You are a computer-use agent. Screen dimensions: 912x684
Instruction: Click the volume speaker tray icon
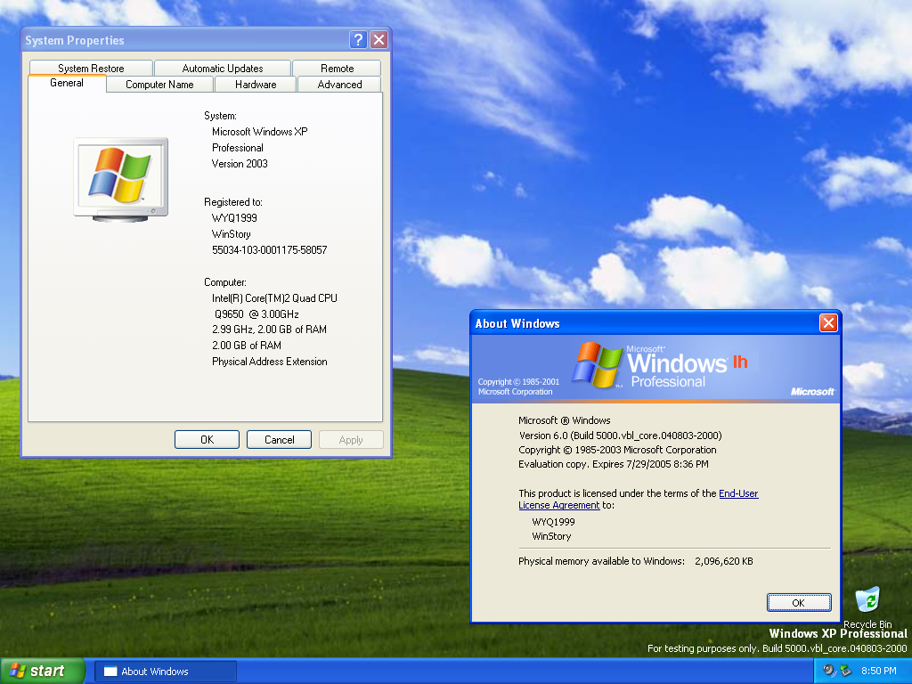pyautogui.click(x=828, y=671)
